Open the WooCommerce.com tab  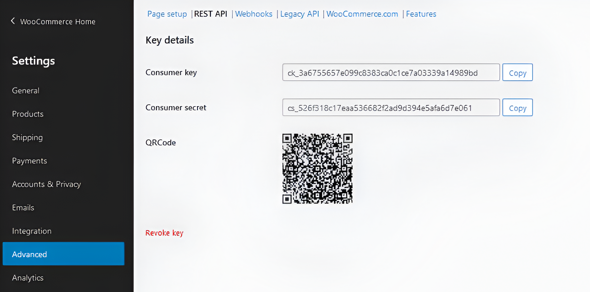362,14
